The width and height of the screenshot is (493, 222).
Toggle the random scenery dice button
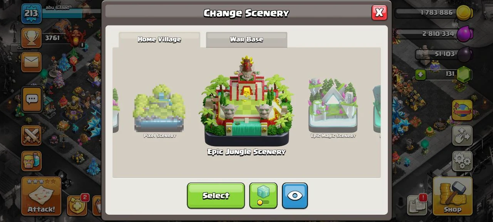point(263,196)
